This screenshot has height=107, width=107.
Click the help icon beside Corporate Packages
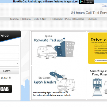pos(64,39)
